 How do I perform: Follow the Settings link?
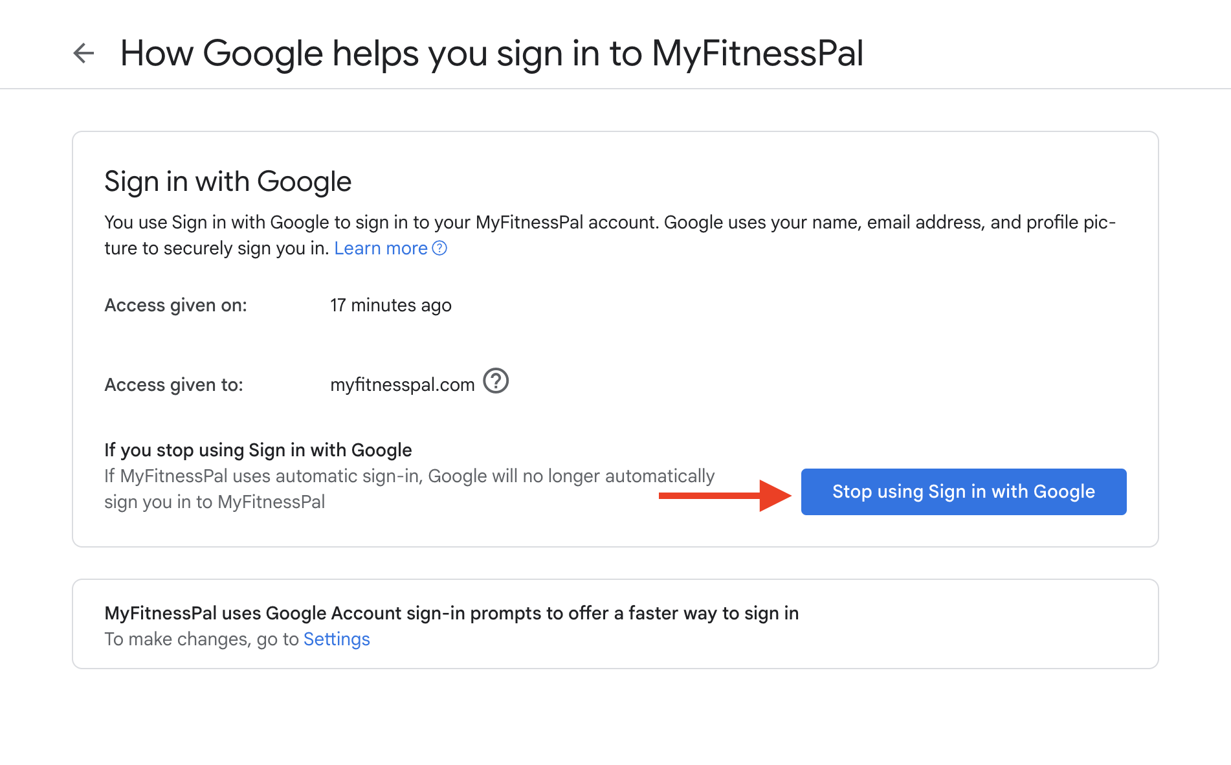[337, 639]
